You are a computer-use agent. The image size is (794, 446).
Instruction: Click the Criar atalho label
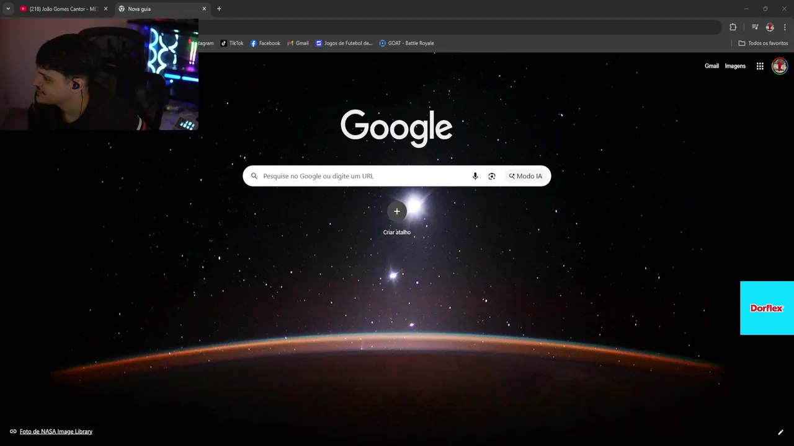click(397, 232)
